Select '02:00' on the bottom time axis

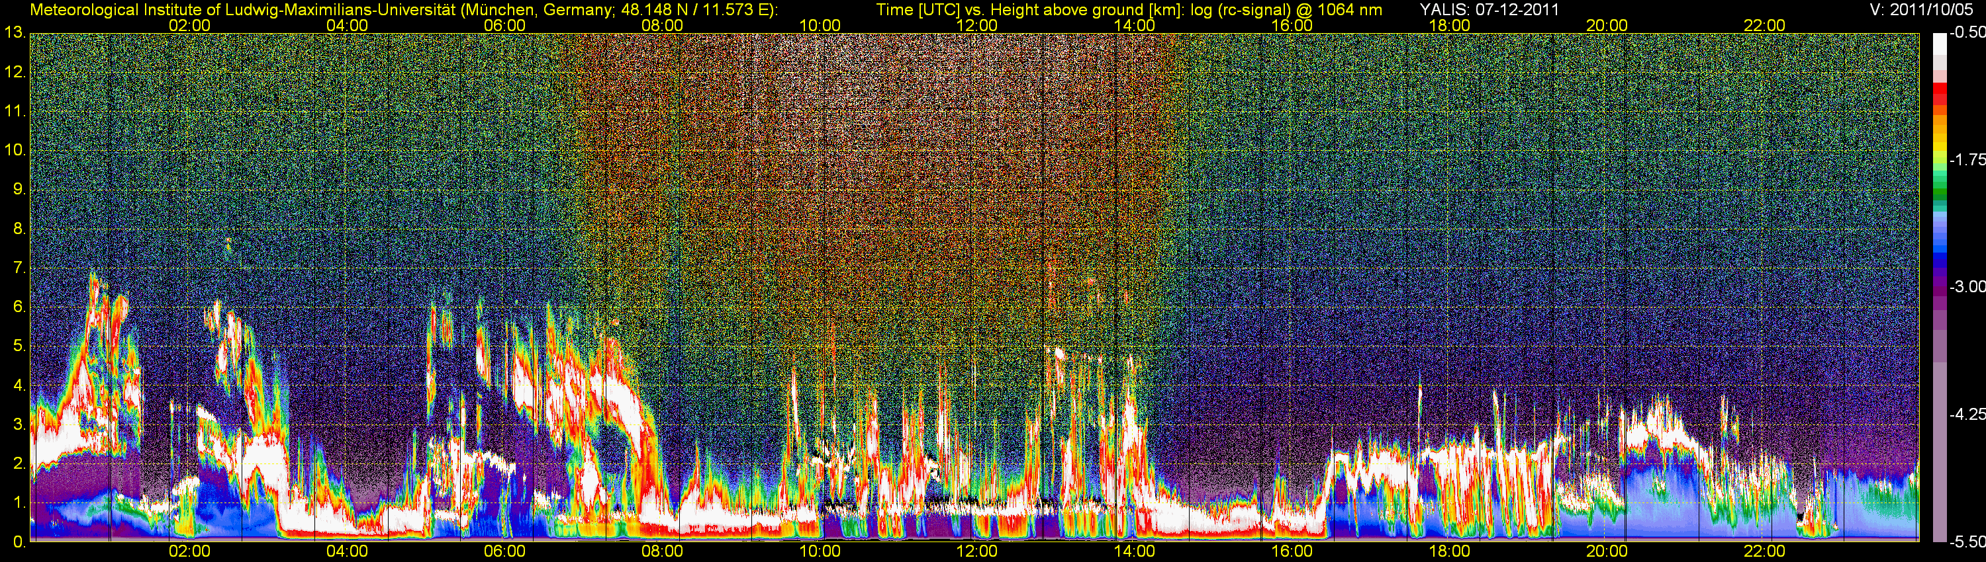pyautogui.click(x=189, y=552)
